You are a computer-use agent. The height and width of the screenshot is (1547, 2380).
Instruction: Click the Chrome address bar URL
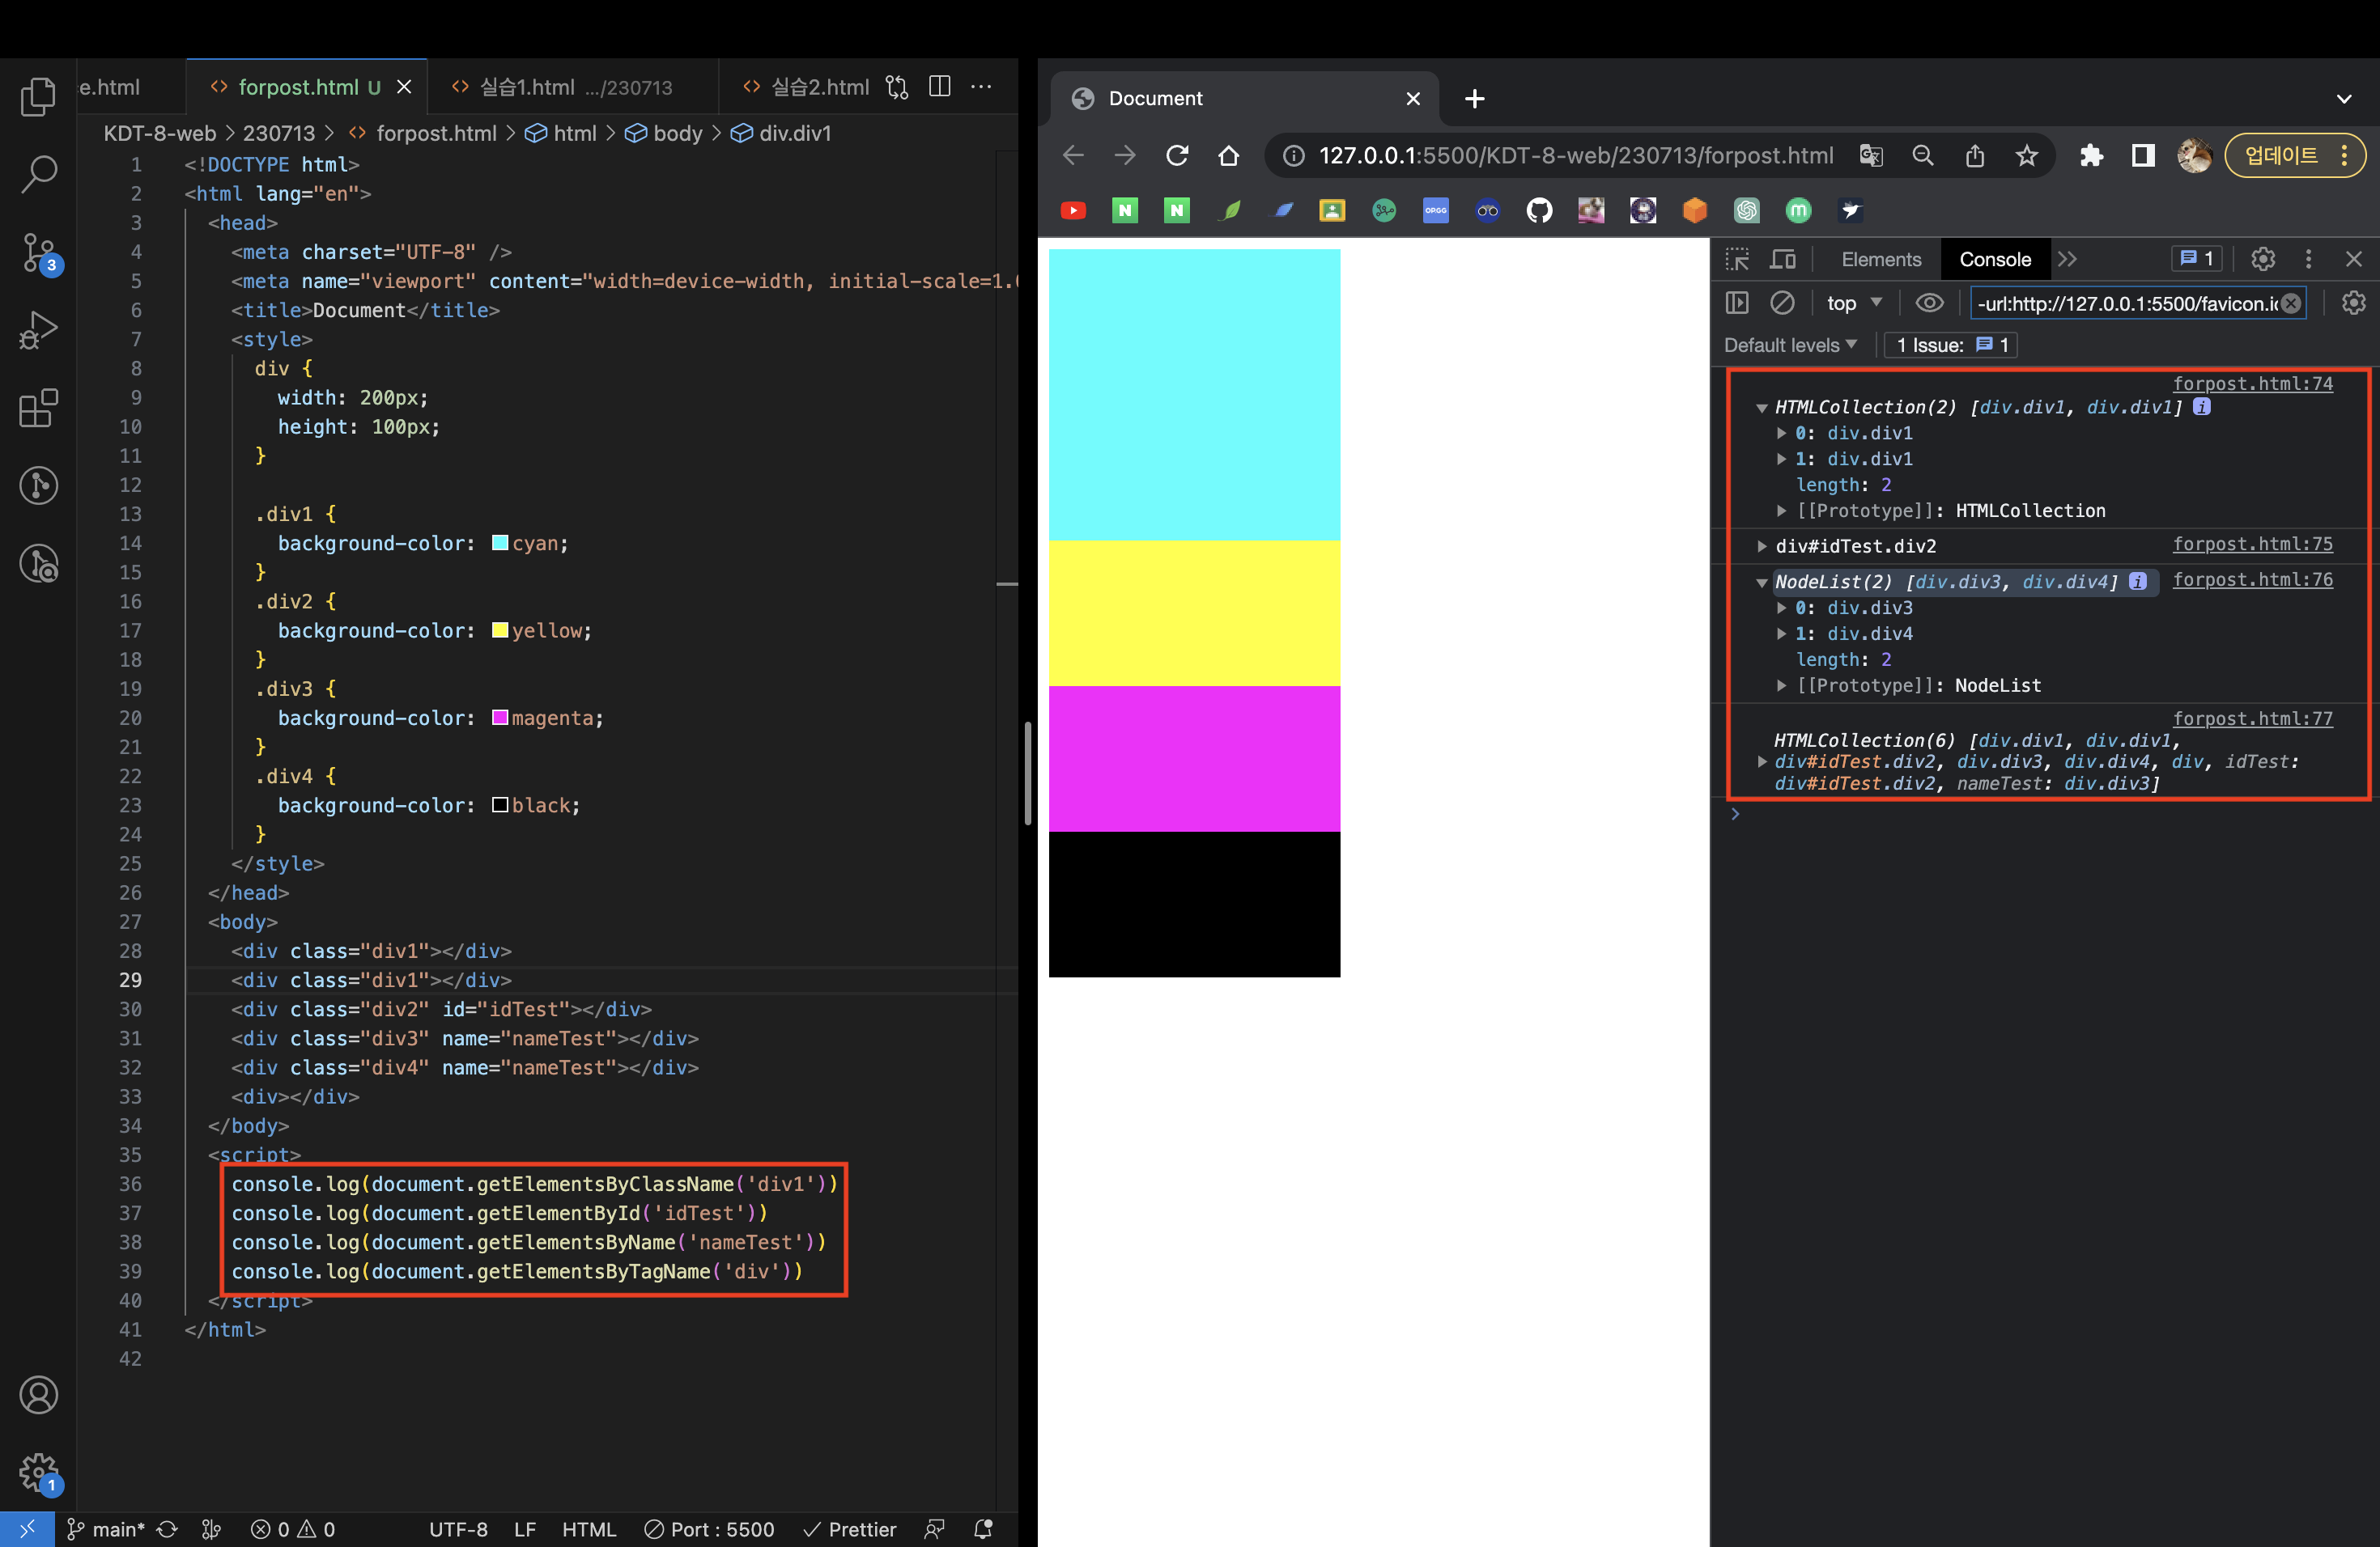tap(1575, 155)
